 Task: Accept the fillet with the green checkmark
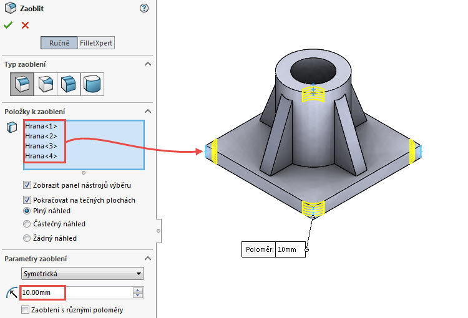8,26
